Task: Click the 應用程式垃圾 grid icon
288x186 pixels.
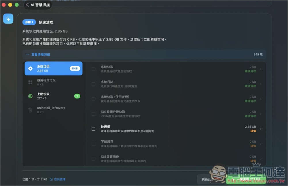Action: pyautogui.click(x=30, y=82)
